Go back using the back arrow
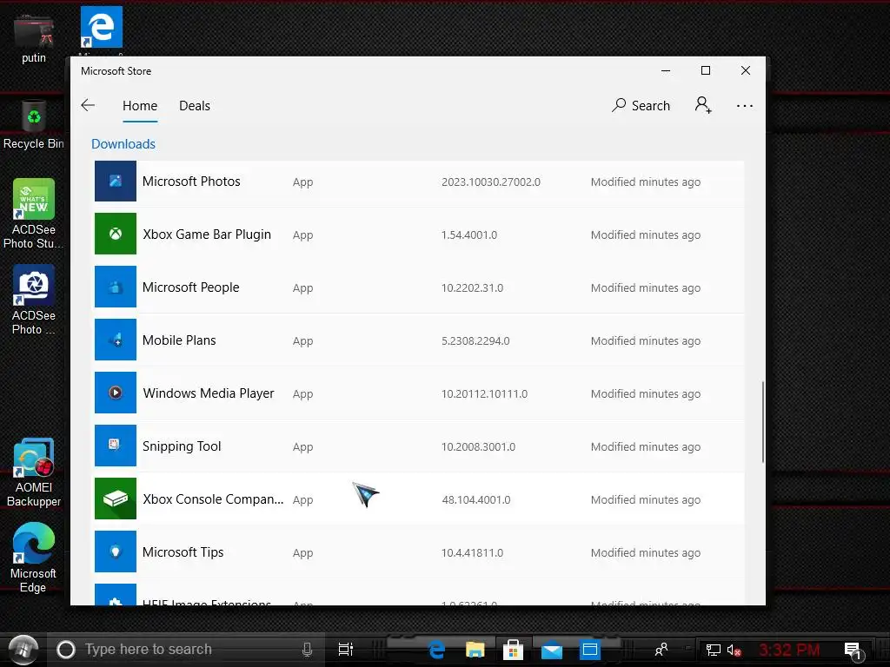This screenshot has width=890, height=667. click(88, 105)
